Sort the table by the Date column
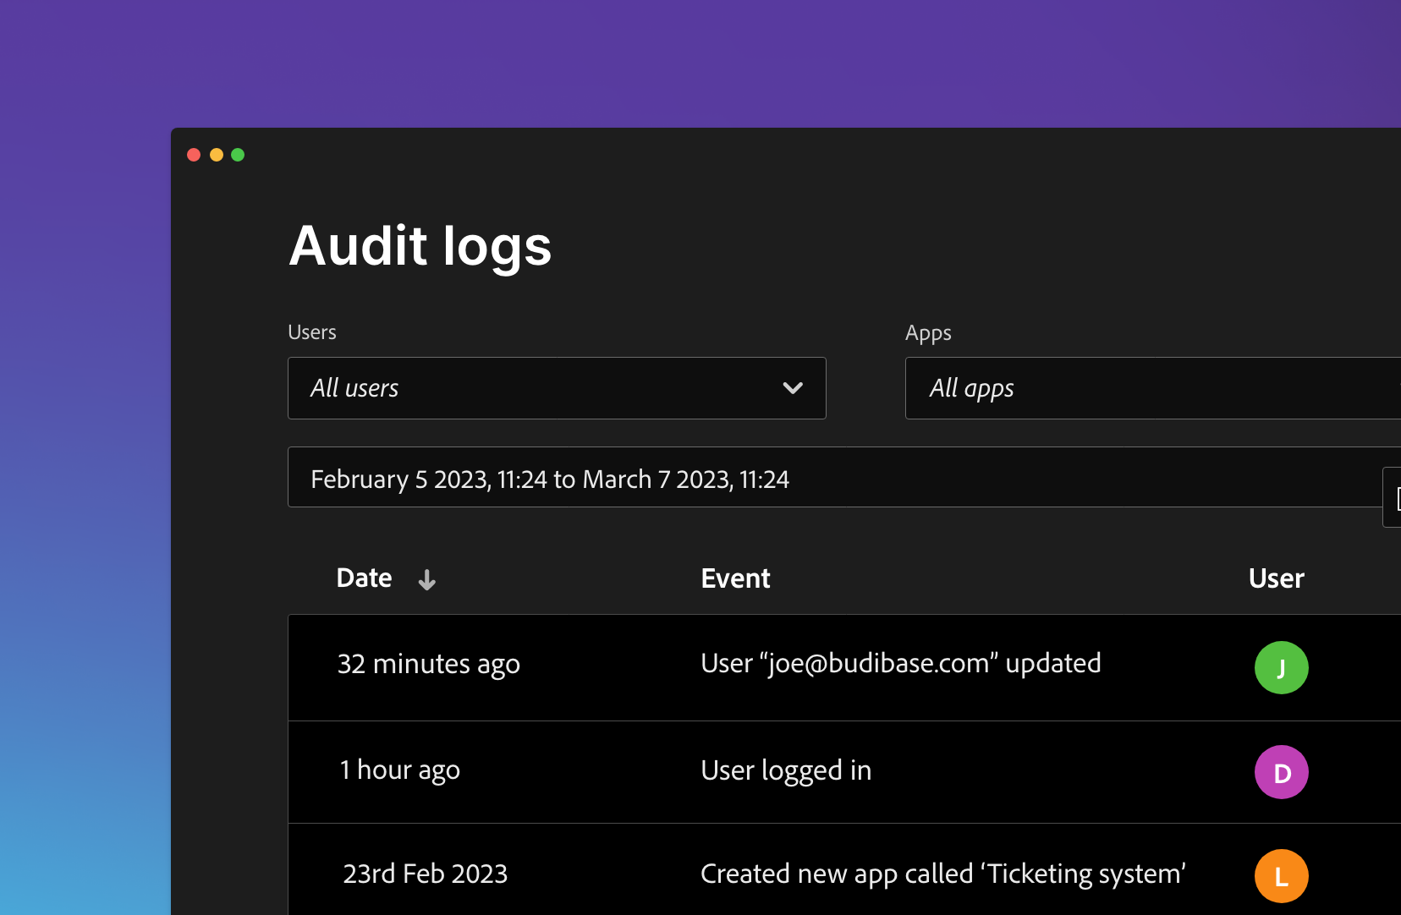This screenshot has height=915, width=1401. tap(364, 578)
